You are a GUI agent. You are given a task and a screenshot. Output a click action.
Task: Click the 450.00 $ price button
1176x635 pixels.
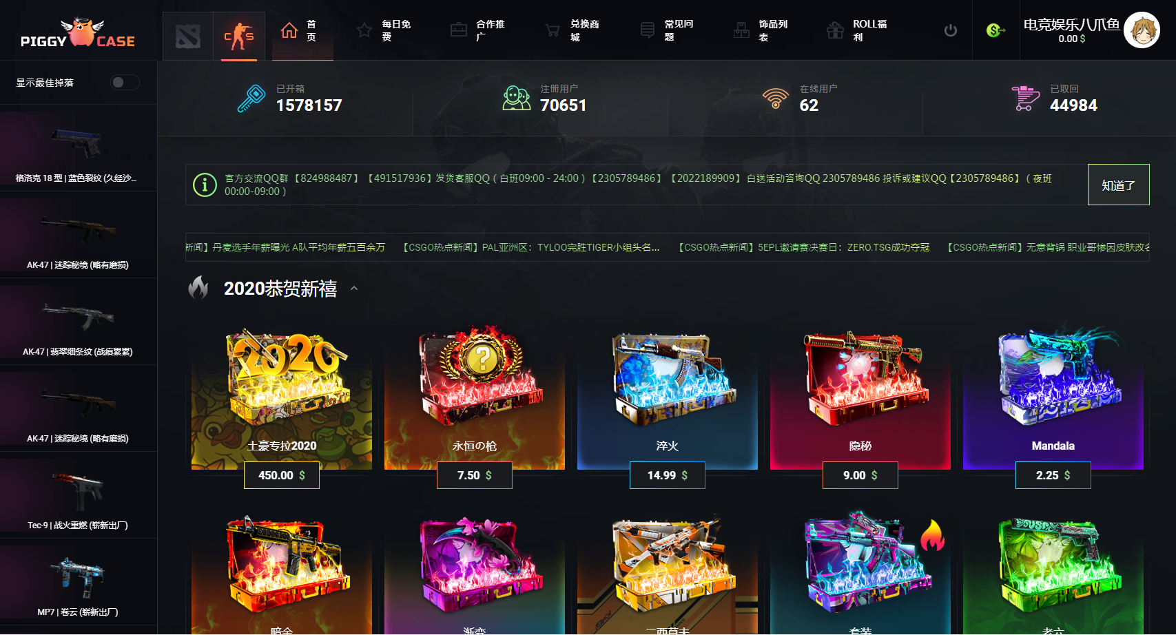pos(282,475)
